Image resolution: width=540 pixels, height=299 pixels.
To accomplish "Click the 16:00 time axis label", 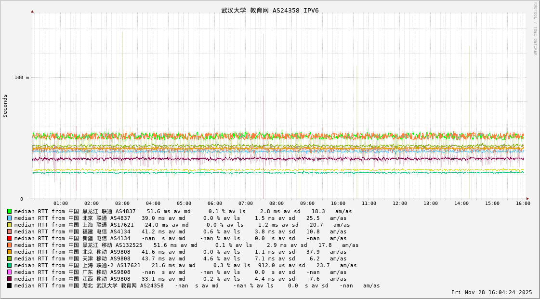I will (x=523, y=204).
